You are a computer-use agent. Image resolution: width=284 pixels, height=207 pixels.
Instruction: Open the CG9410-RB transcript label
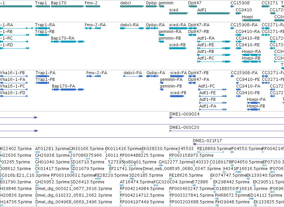[248, 38]
